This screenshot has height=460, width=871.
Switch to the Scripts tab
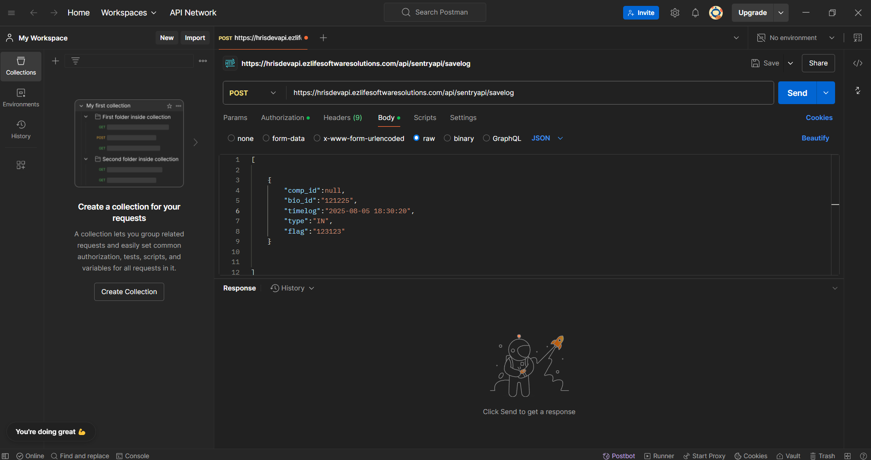(x=425, y=118)
